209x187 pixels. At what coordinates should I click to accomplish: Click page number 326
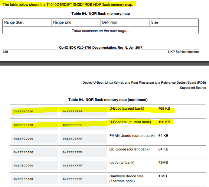tap(5, 52)
